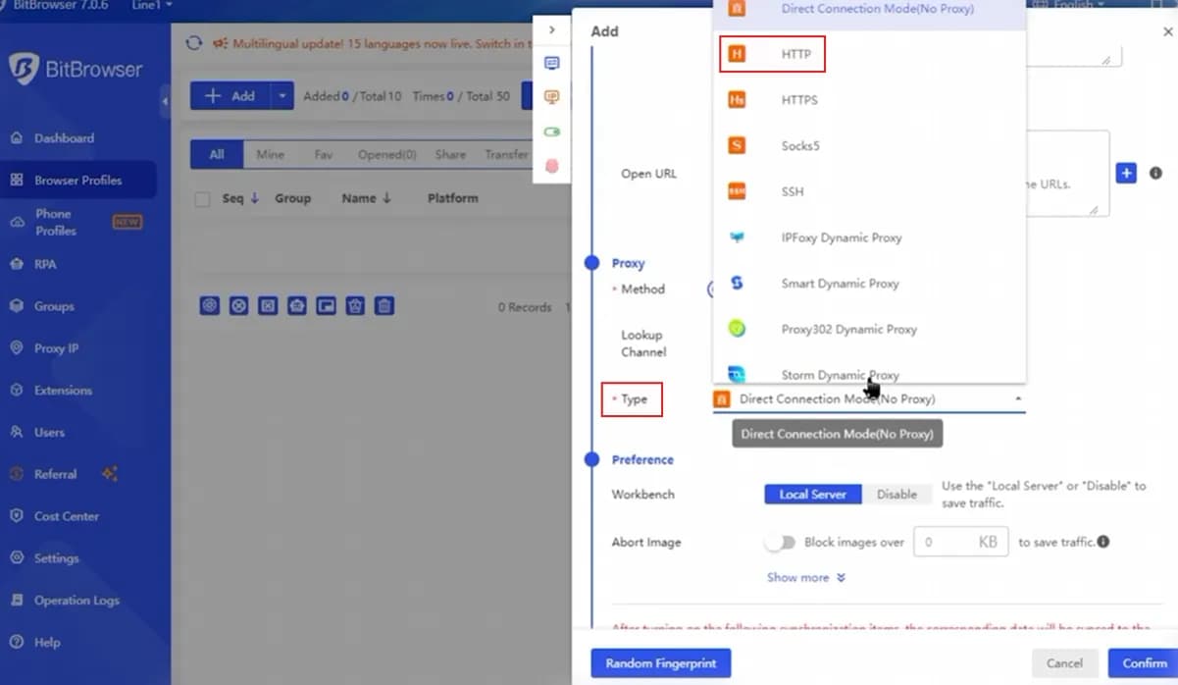This screenshot has height=685, width=1178.
Task: Click inside the Open URL text area
Action: coord(1067,173)
